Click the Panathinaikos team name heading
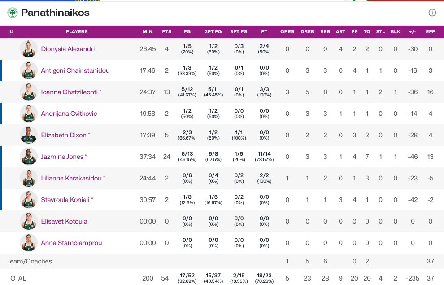 tap(56, 13)
